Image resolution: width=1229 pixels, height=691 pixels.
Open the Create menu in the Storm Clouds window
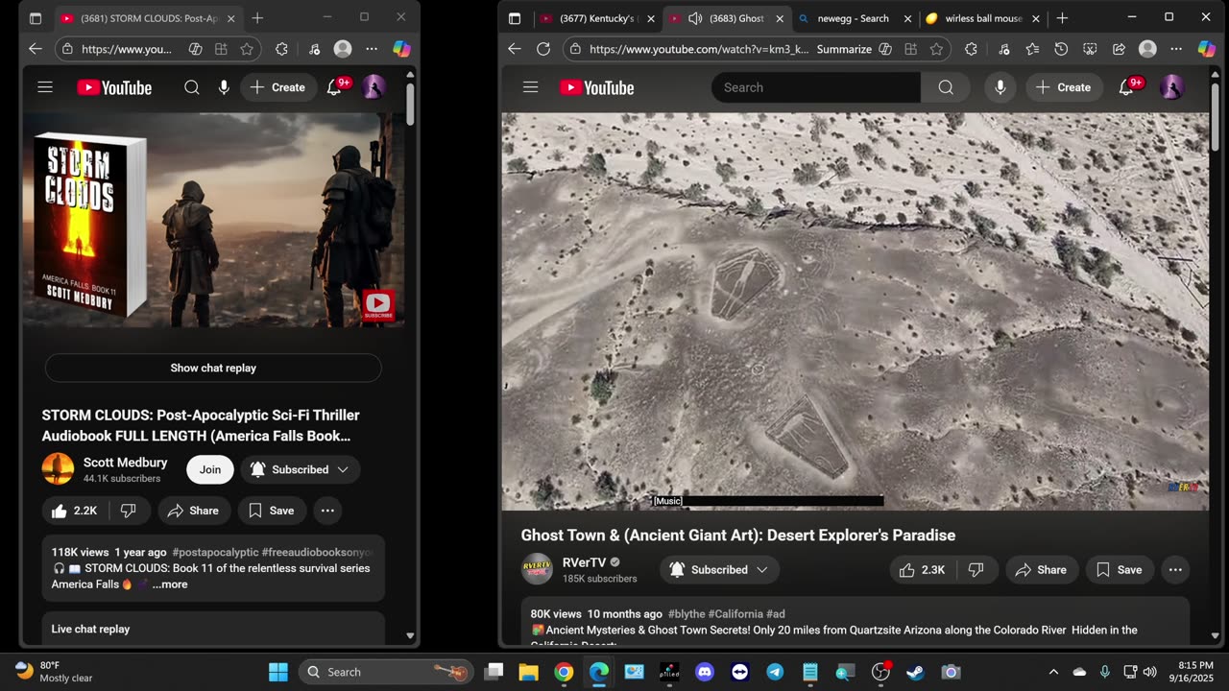(277, 87)
